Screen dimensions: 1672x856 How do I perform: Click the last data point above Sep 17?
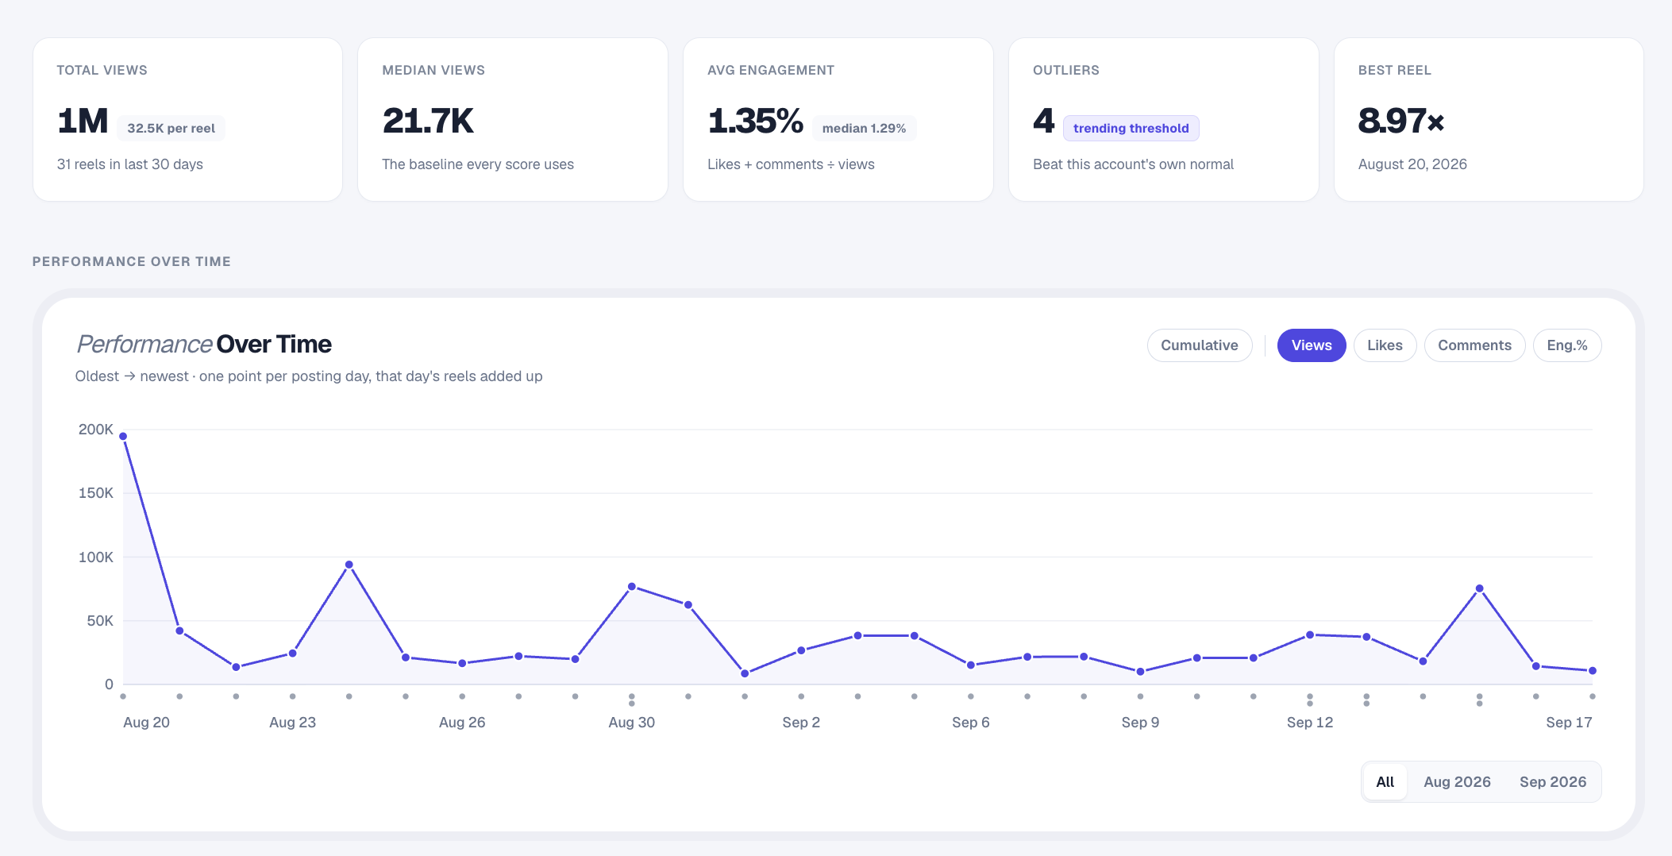tap(1593, 671)
